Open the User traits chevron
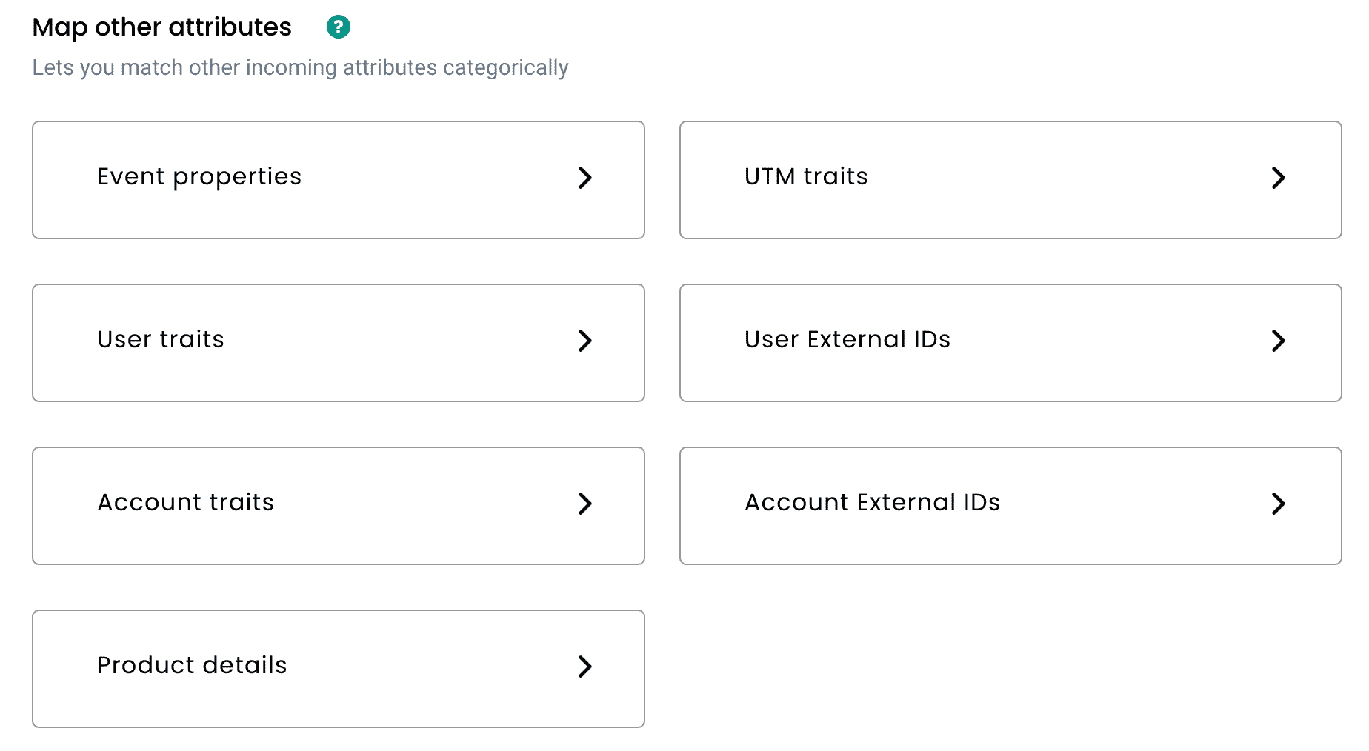 (x=586, y=341)
